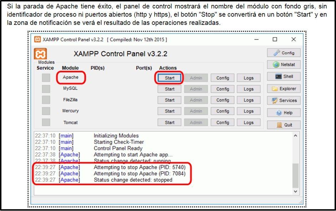
Task: Start the Mercury module
Action: (x=169, y=111)
